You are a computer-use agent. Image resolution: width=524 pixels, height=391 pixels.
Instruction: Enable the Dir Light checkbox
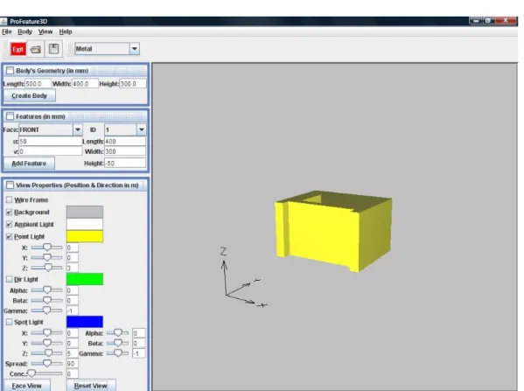point(10,279)
